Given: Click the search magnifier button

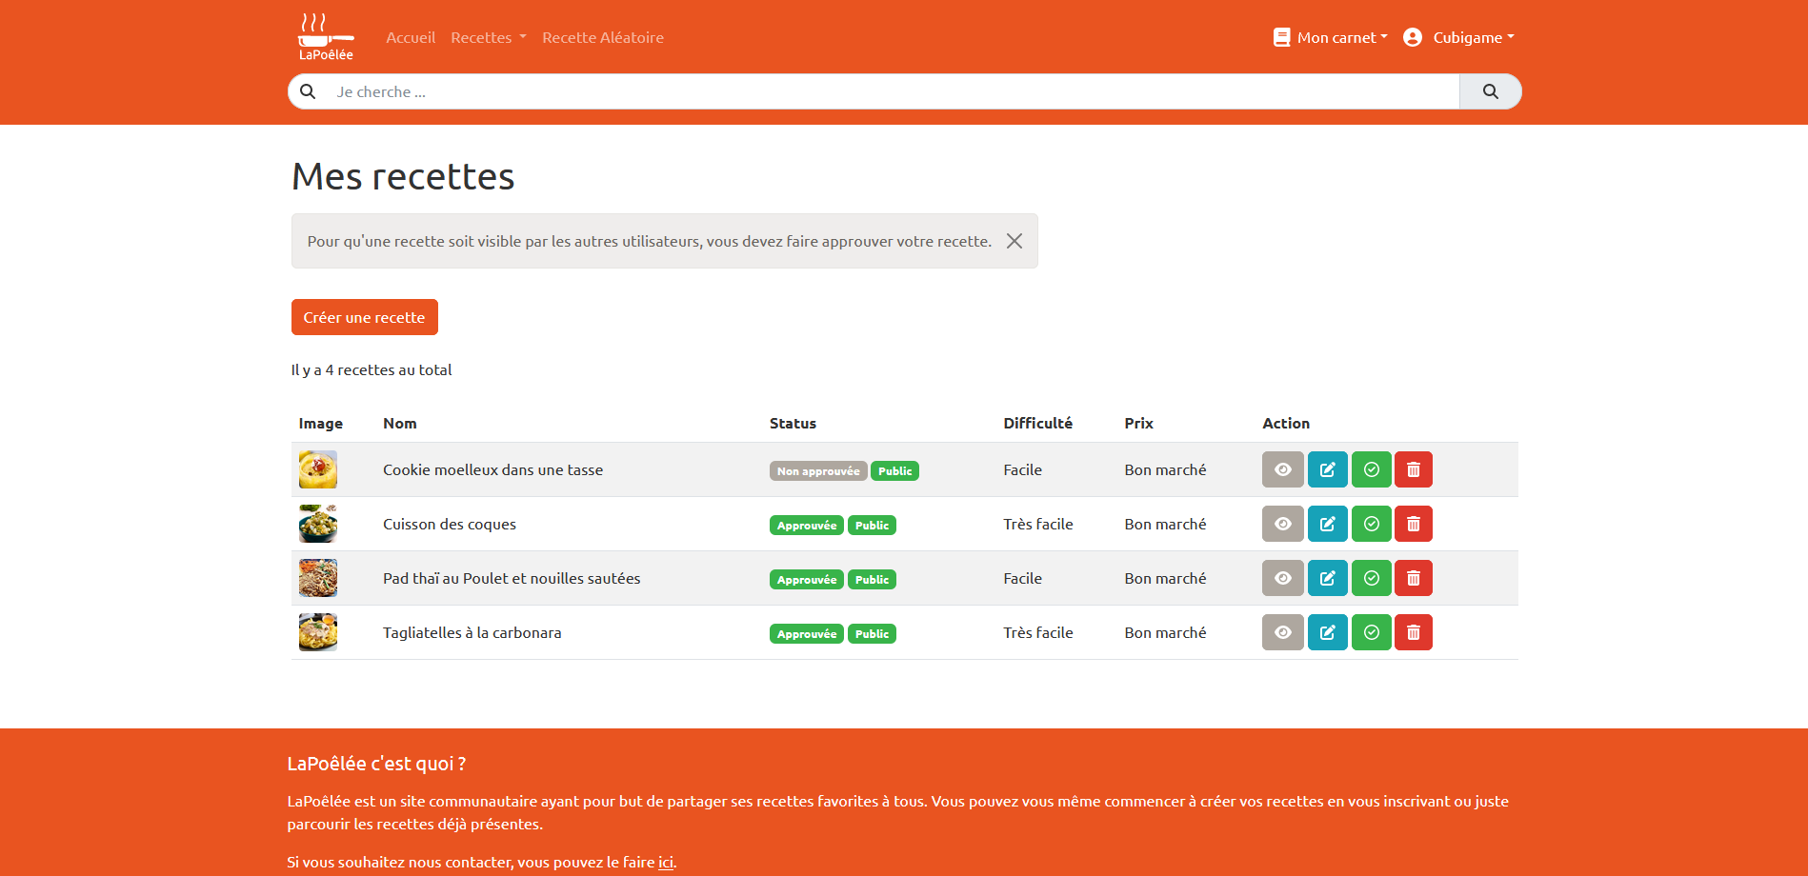Looking at the screenshot, I should 1490,91.
